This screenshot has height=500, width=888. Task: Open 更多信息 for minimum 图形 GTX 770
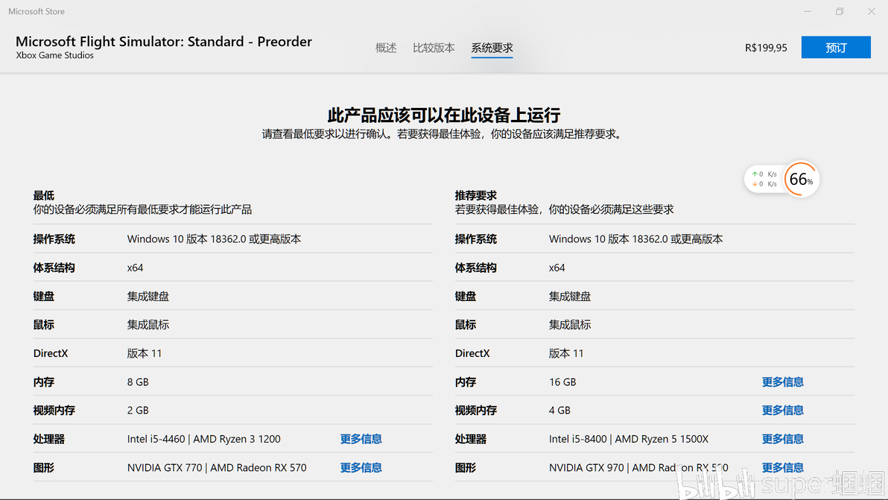[361, 468]
